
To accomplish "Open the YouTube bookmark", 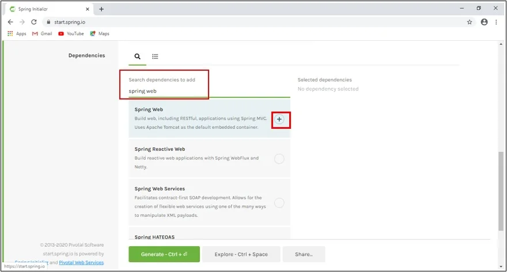I will (x=71, y=33).
